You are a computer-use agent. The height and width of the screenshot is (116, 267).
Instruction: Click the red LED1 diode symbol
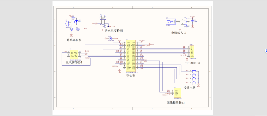tap(76, 21)
